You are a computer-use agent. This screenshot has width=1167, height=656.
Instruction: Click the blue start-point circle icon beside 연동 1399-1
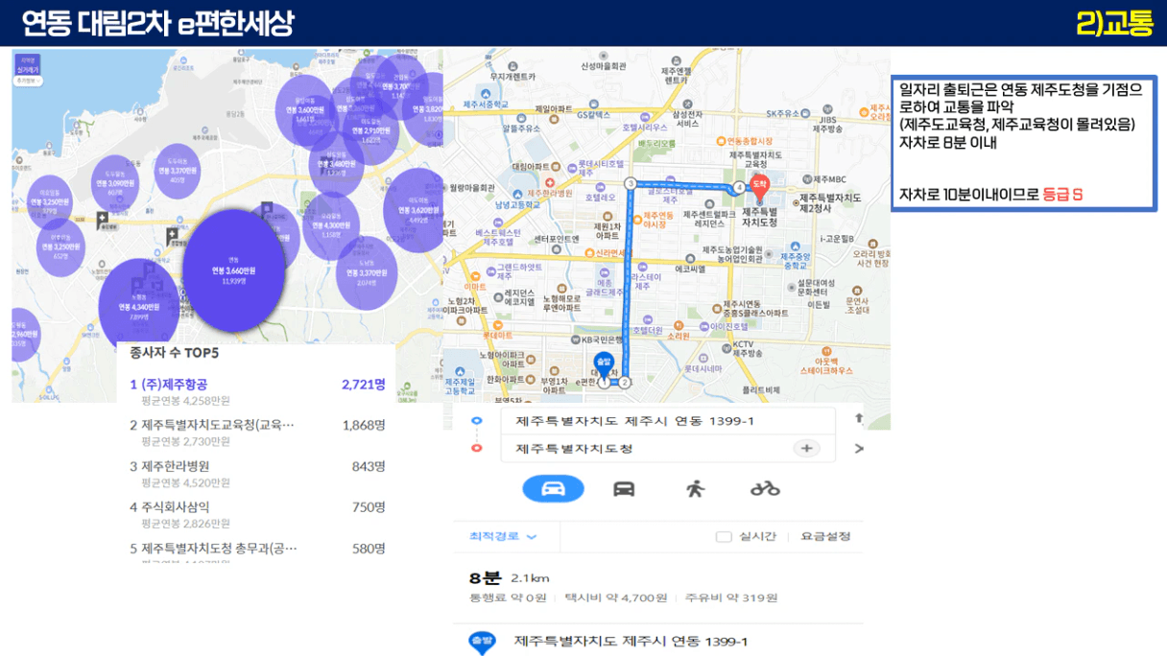[x=477, y=421]
